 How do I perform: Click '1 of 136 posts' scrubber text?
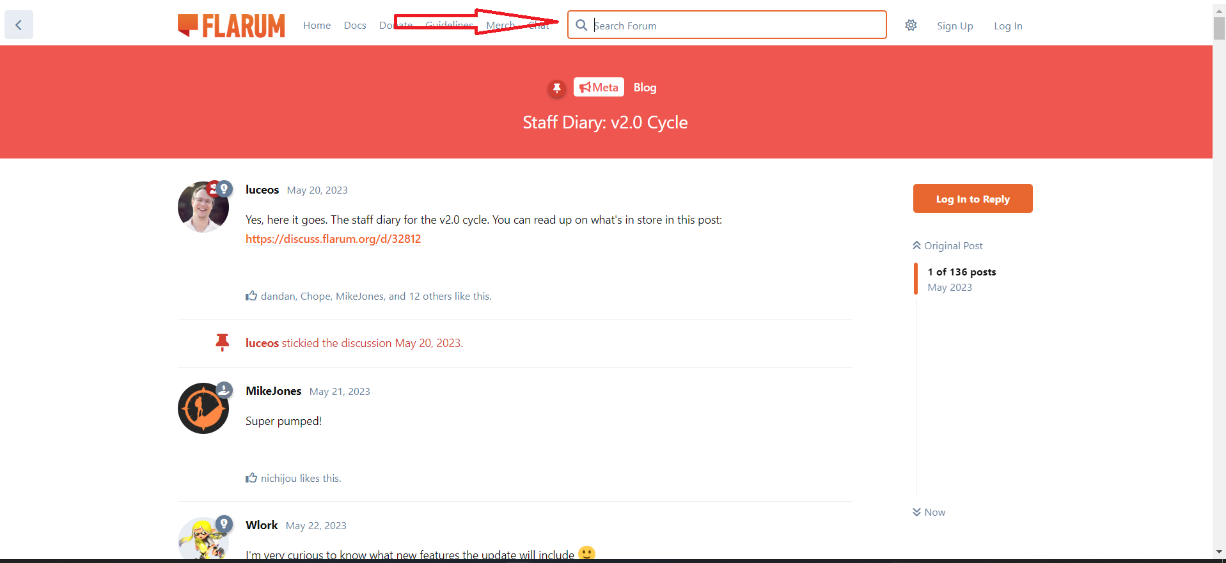point(962,272)
